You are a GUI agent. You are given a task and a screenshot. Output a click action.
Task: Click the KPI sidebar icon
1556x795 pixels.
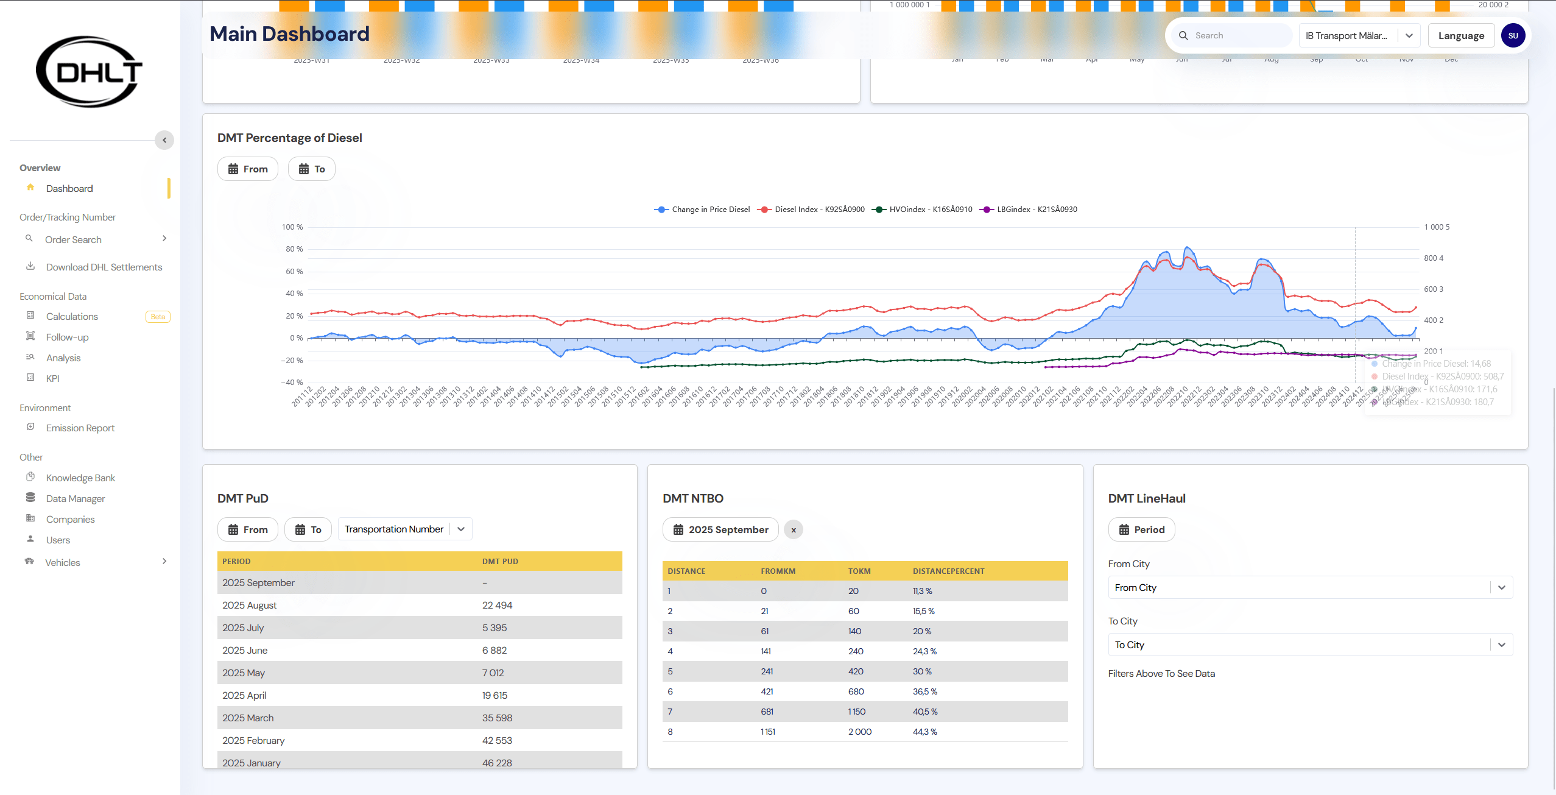pos(30,378)
